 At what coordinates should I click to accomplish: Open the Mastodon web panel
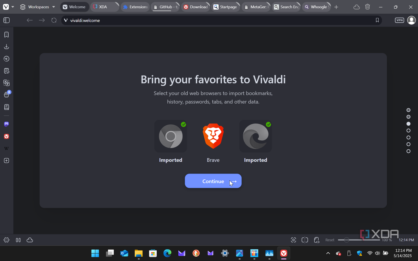[x=7, y=124]
